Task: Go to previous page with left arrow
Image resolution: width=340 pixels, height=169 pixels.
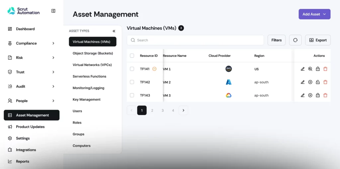Action: click(x=131, y=110)
